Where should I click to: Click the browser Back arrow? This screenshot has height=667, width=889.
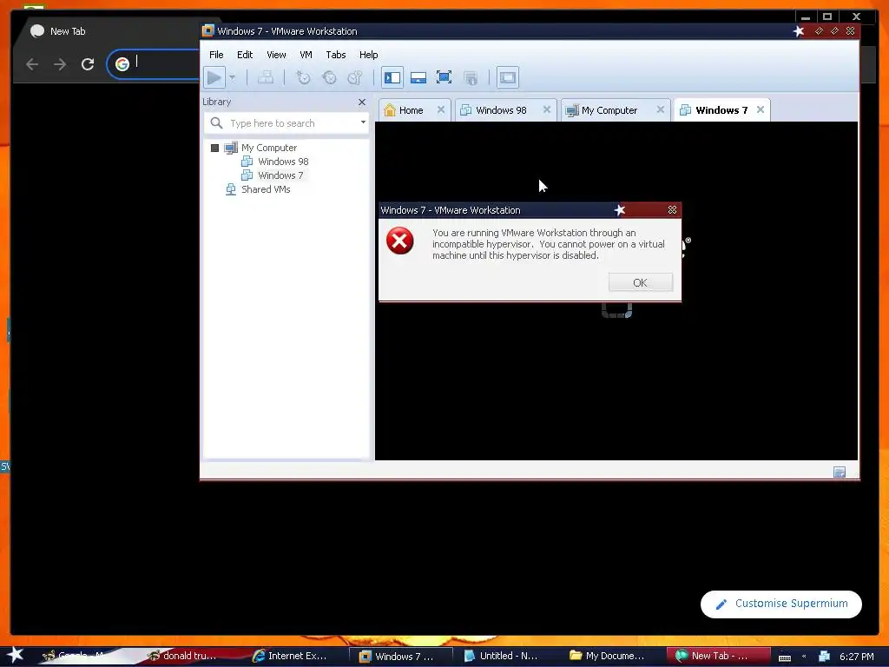(x=32, y=64)
